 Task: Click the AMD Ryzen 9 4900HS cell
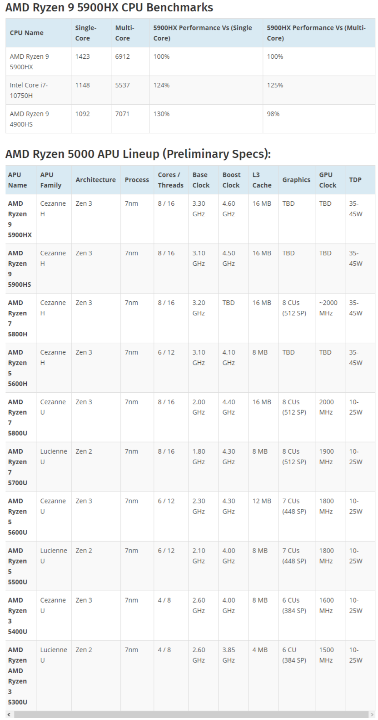coord(39,119)
